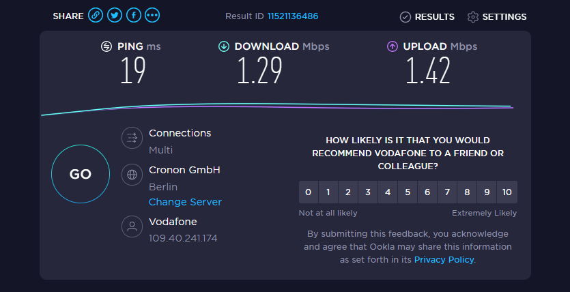Open the Results checkmark tab
570x292 pixels.
[x=427, y=16]
